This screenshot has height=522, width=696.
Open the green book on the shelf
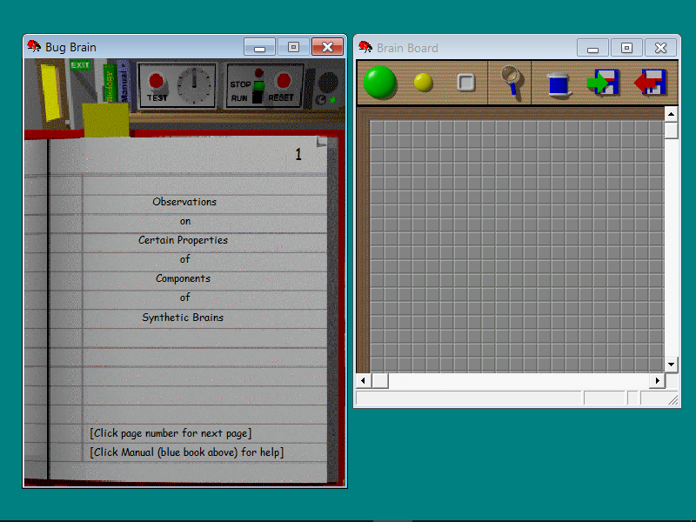click(110, 83)
